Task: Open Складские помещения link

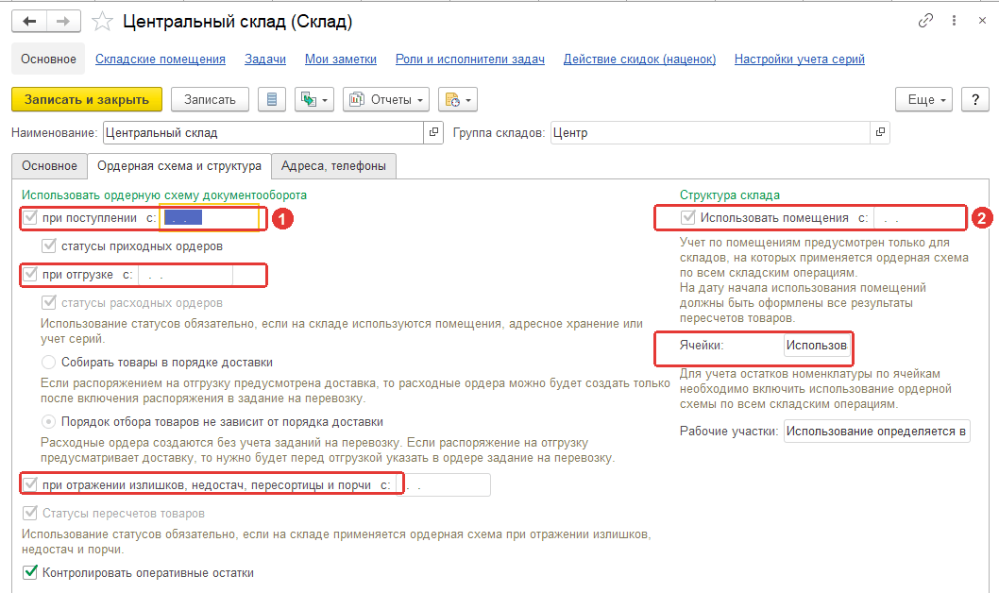Action: coord(161,59)
